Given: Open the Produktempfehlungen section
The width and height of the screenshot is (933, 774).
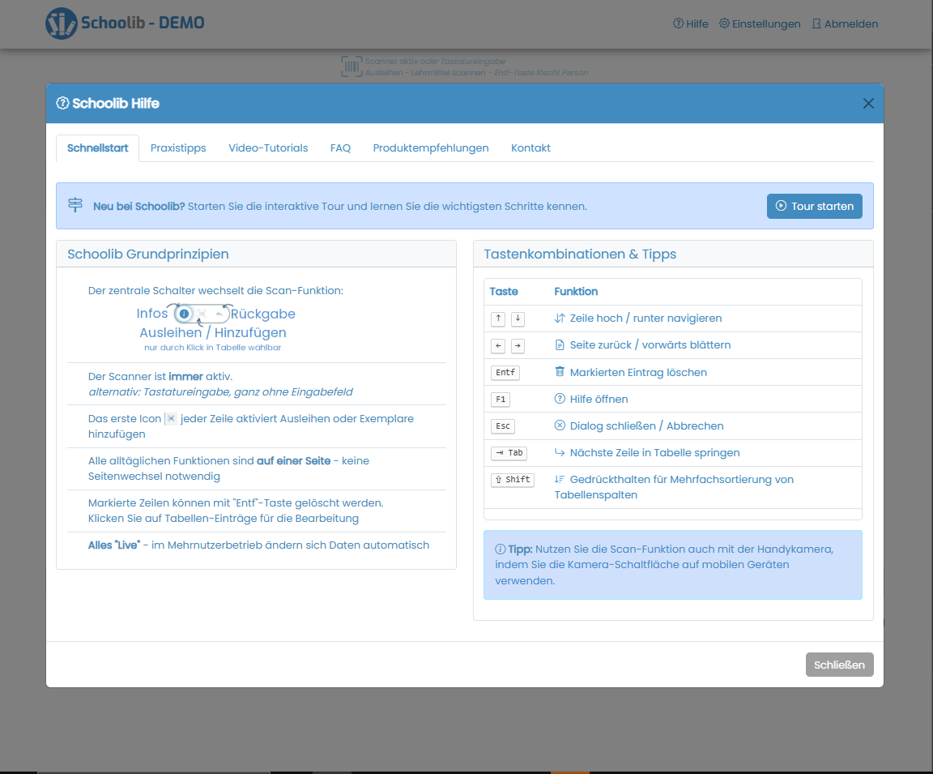Looking at the screenshot, I should click(431, 148).
